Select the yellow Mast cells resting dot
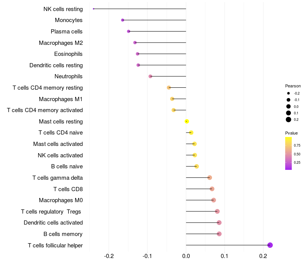Viewport: 305px width, 266px height. tap(187, 121)
